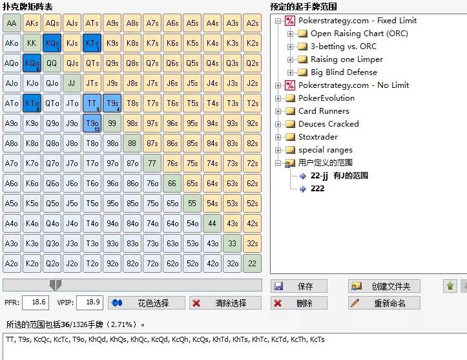Collapse the 用户定义的范围 node
The height and width of the screenshot is (360, 467).
pyautogui.click(x=278, y=163)
